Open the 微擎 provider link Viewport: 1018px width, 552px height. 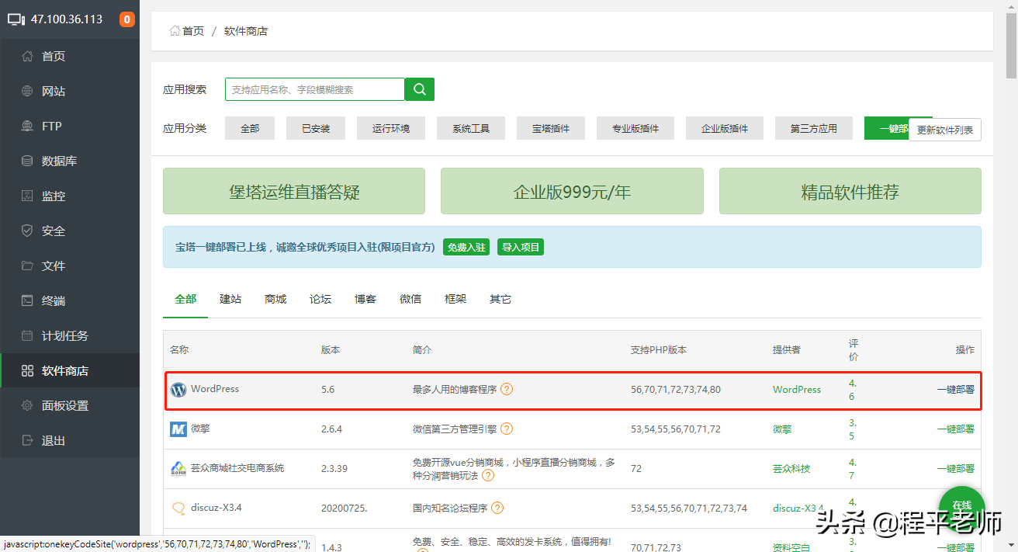[782, 429]
